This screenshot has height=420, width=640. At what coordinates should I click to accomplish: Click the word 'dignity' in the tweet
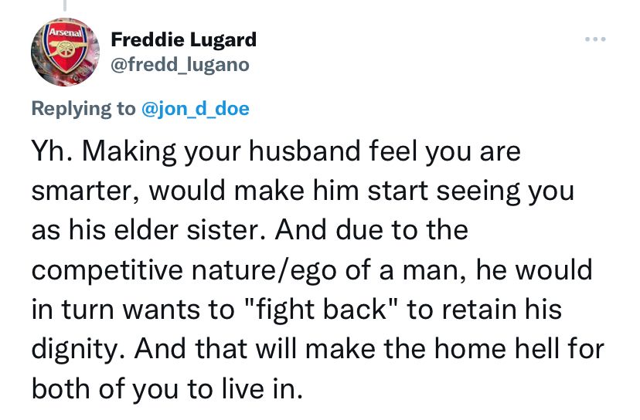tap(74, 350)
